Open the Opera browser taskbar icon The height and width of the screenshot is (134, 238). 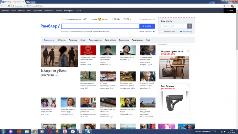(x=50, y=132)
